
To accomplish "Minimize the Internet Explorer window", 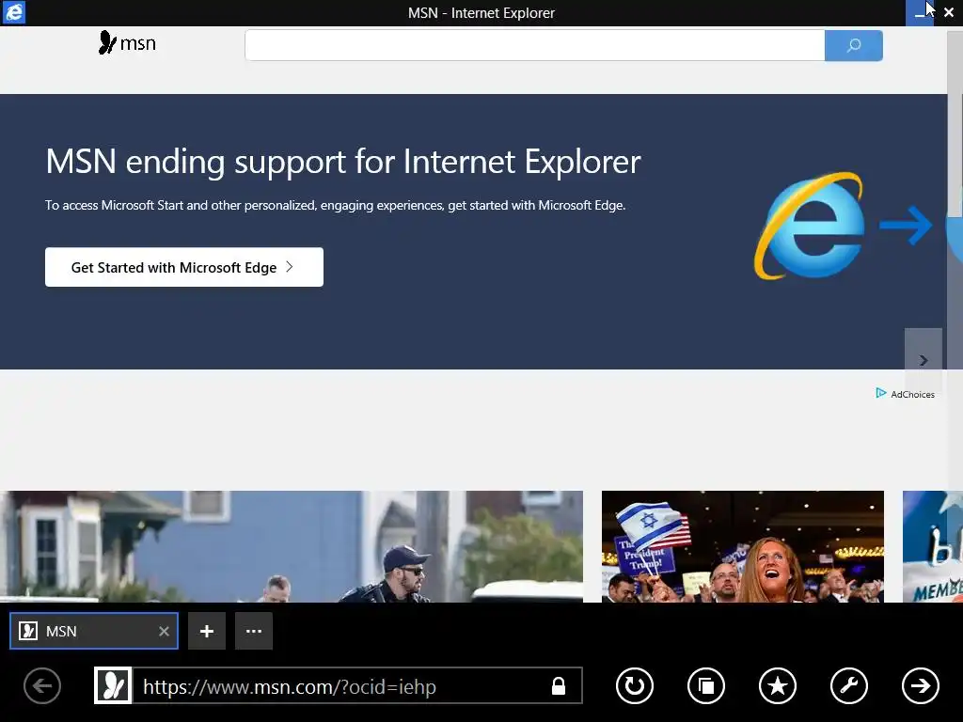I will tap(920, 13).
